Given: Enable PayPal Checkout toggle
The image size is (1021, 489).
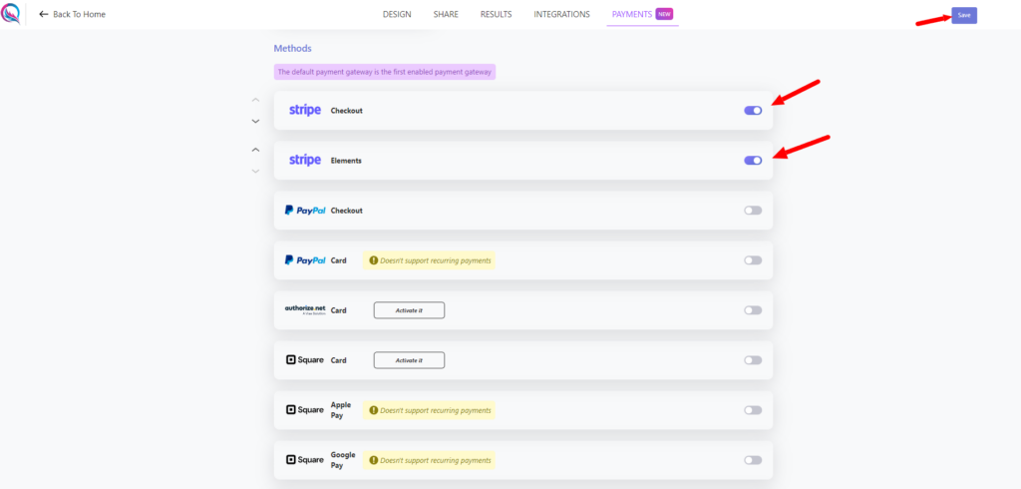Looking at the screenshot, I should coord(753,211).
